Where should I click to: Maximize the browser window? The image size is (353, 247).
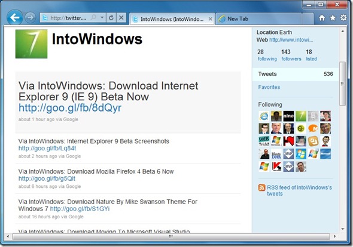point(321,5)
